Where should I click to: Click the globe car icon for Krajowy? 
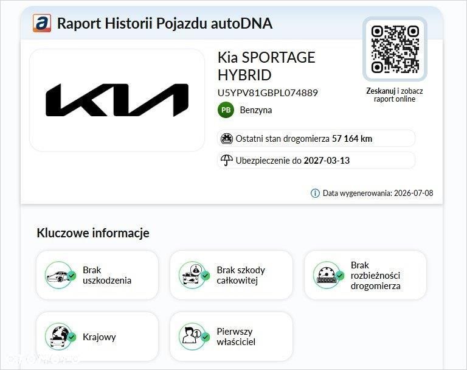point(60,337)
